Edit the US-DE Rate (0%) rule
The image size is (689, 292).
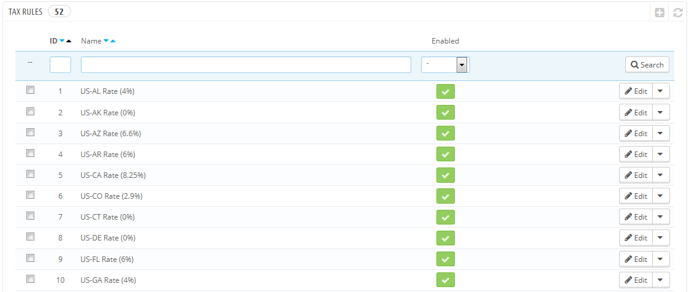(636, 238)
